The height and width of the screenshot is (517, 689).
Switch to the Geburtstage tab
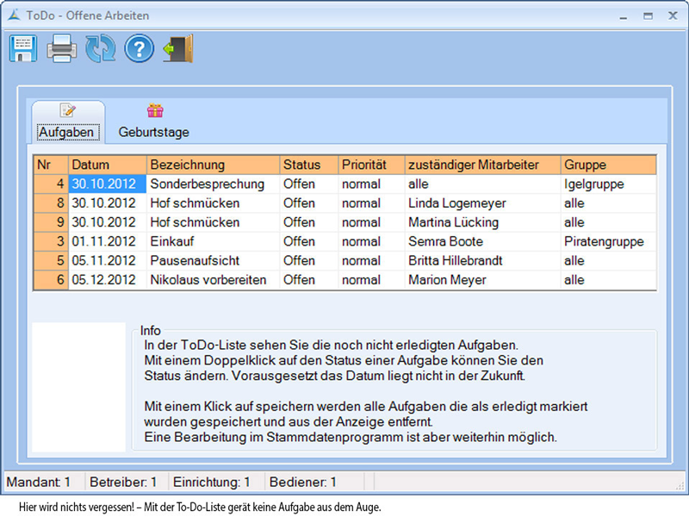154,133
